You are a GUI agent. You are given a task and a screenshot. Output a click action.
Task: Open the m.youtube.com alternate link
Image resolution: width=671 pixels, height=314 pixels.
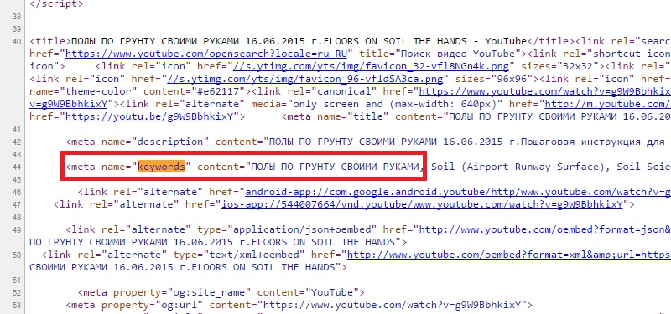click(607, 104)
